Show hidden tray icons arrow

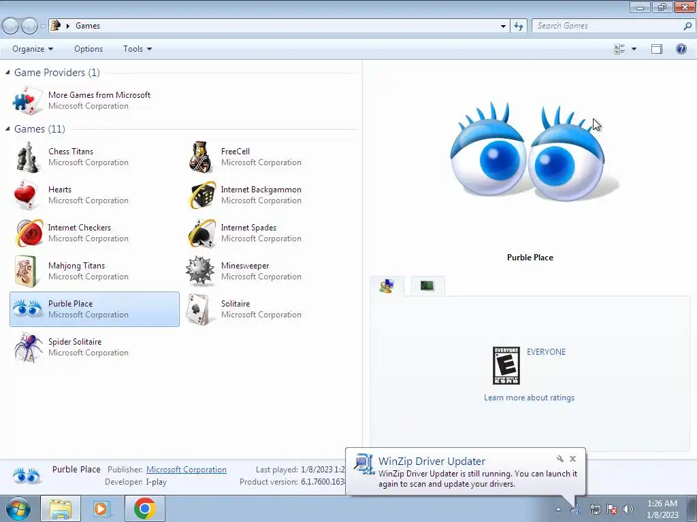558,509
